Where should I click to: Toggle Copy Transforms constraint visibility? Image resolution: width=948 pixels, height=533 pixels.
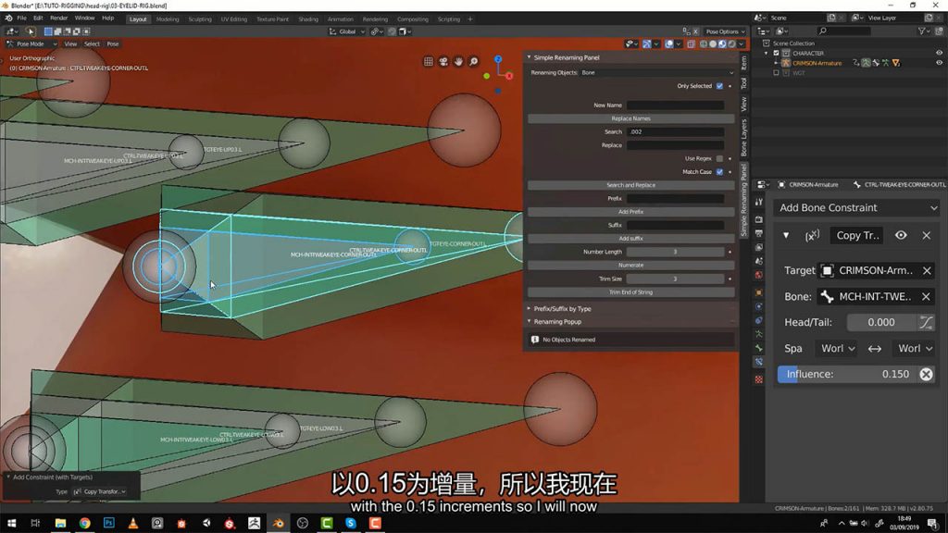pos(901,236)
